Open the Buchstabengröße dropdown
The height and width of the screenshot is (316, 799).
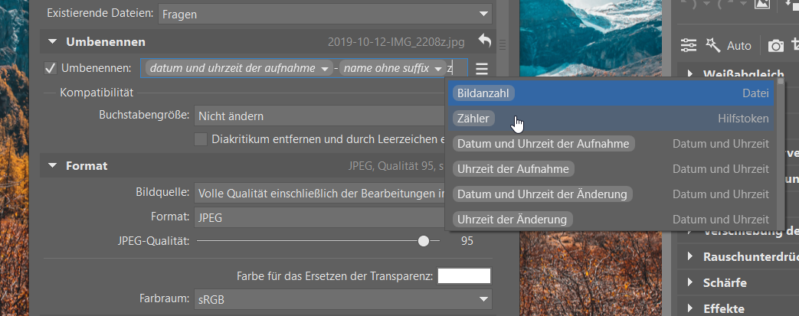click(x=319, y=116)
